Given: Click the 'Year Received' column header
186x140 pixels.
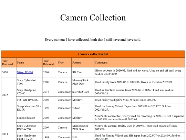Looking at the screenshot, I should click(9, 63).
